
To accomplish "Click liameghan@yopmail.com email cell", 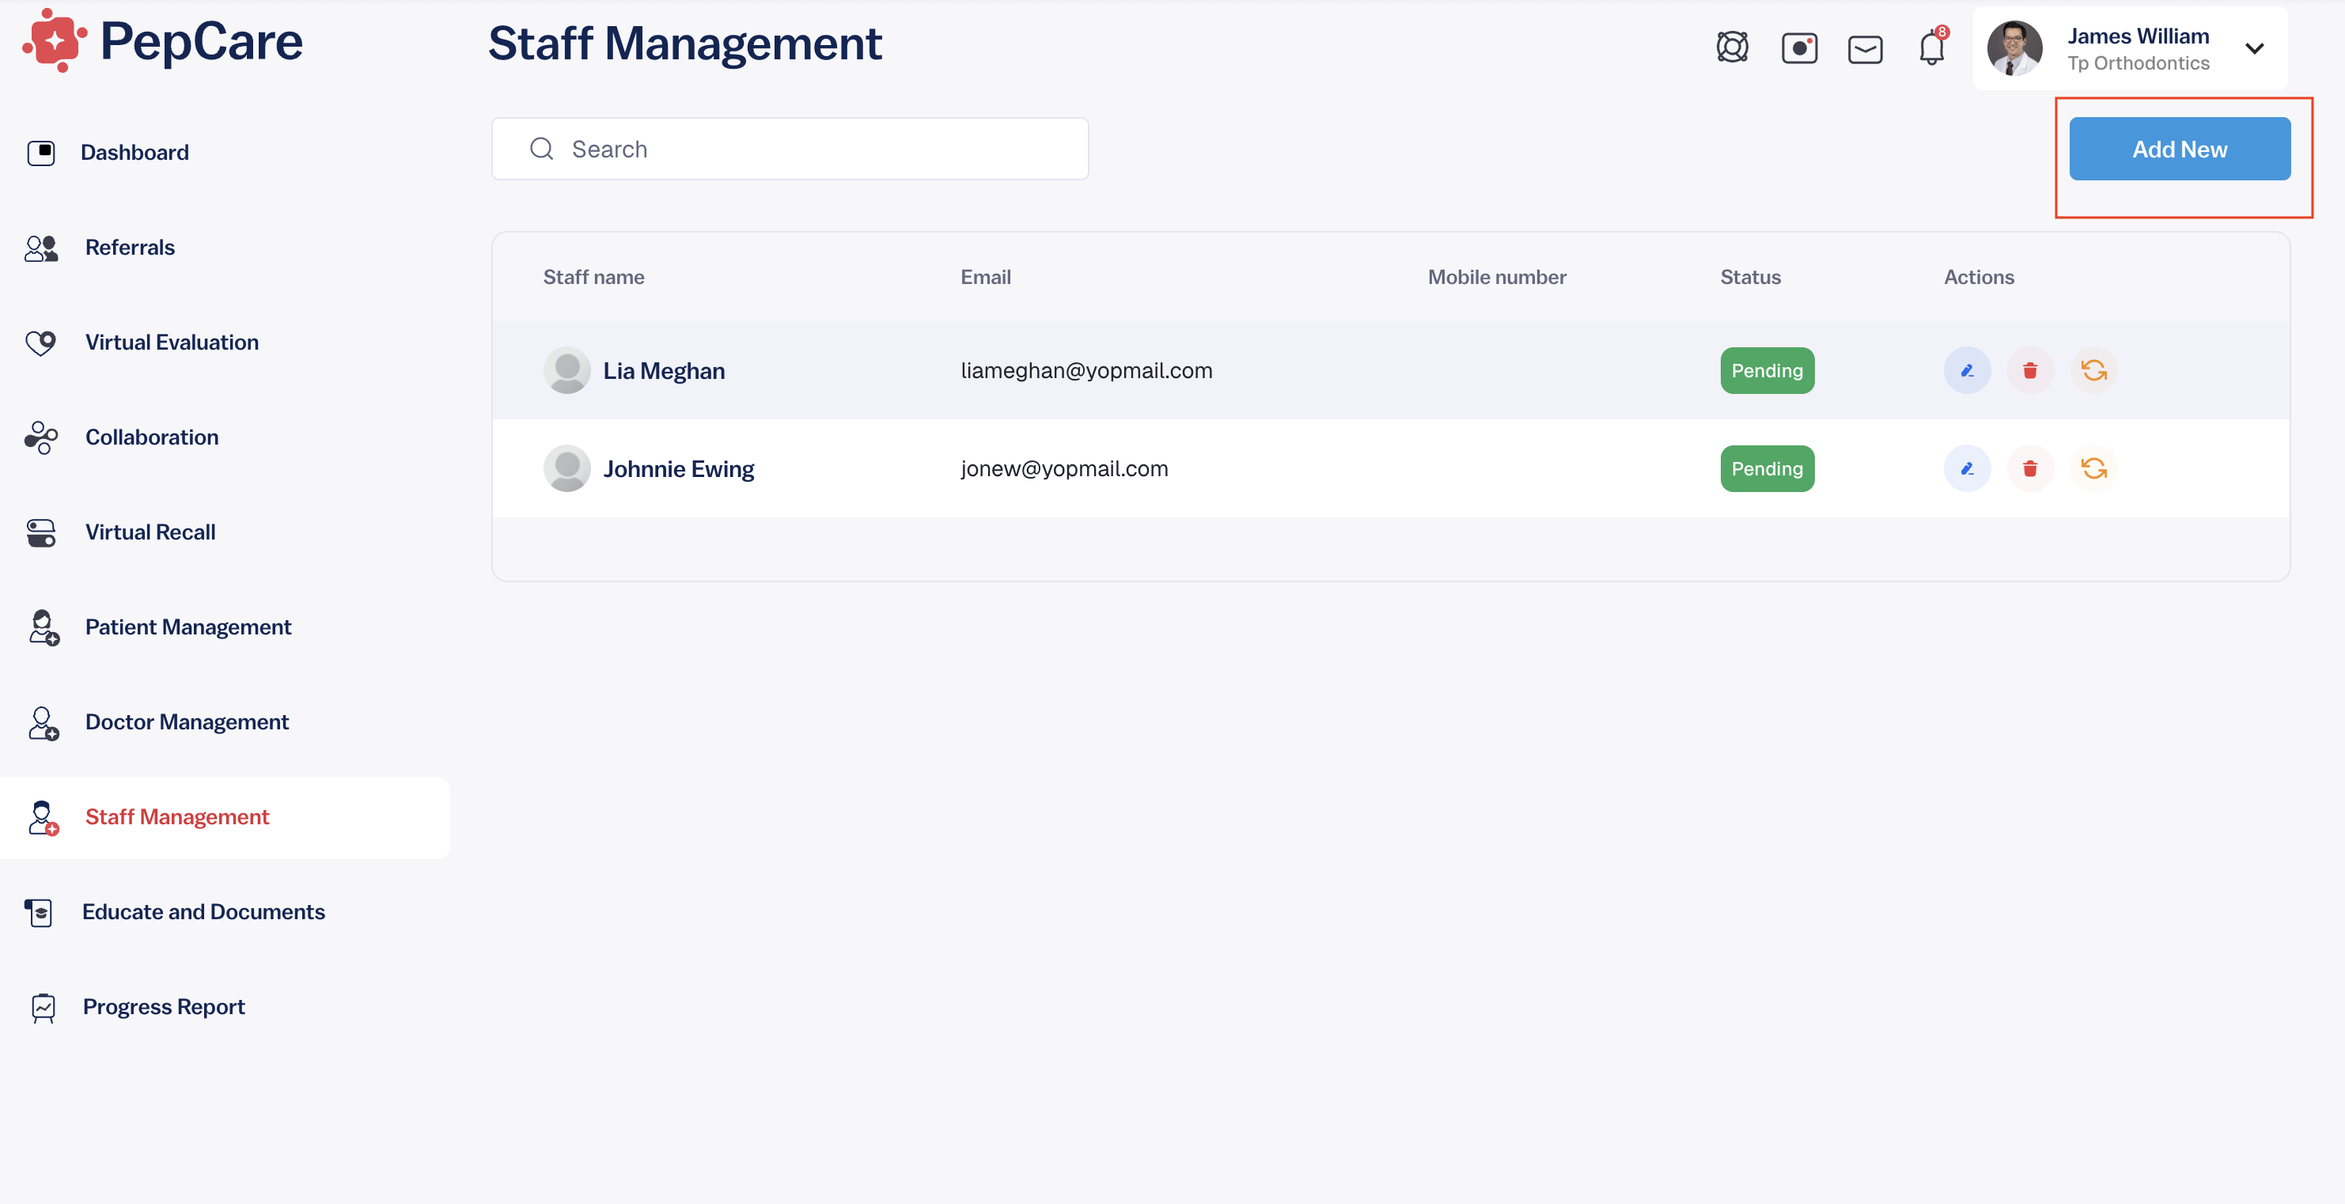I will tap(1086, 370).
